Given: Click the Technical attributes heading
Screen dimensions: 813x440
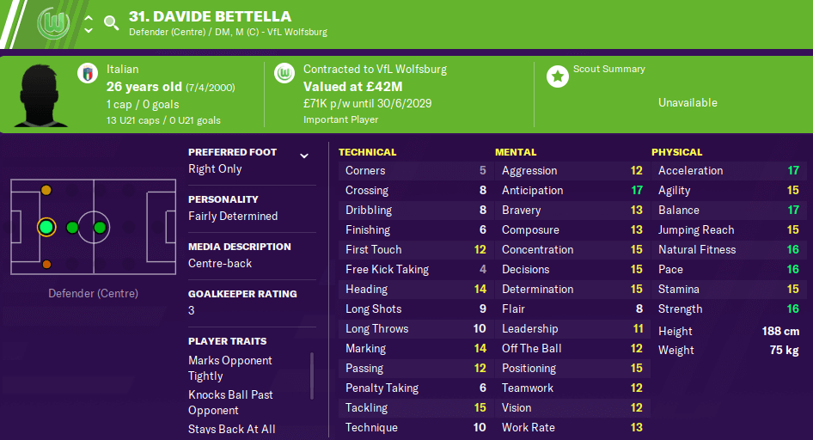Looking at the screenshot, I should click(367, 152).
